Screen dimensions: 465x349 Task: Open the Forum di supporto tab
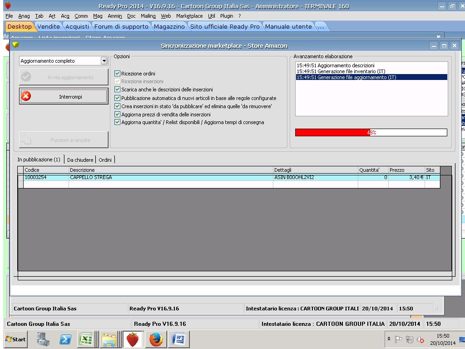(121, 27)
